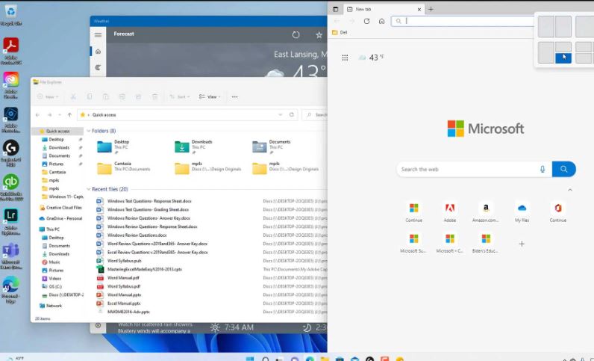The width and height of the screenshot is (594, 361).
Task: Click the 43°F weather widget in Edge
Action: (x=372, y=58)
